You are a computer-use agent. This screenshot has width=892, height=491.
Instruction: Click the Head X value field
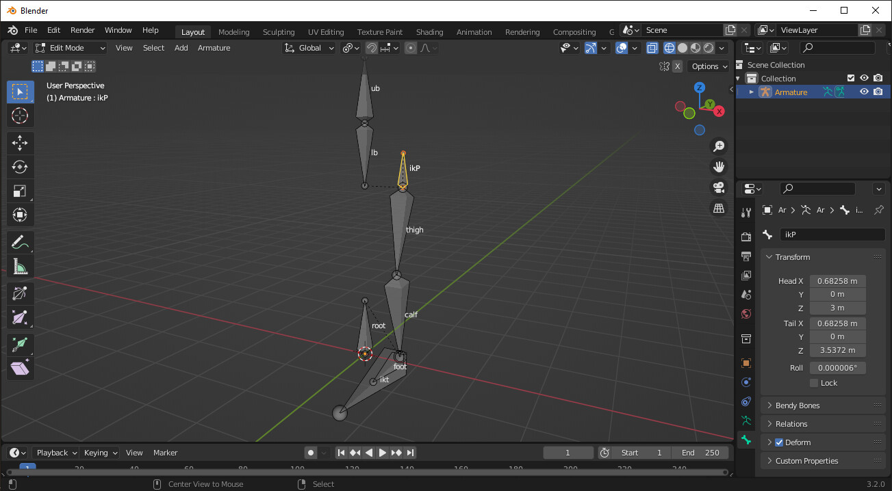point(838,281)
